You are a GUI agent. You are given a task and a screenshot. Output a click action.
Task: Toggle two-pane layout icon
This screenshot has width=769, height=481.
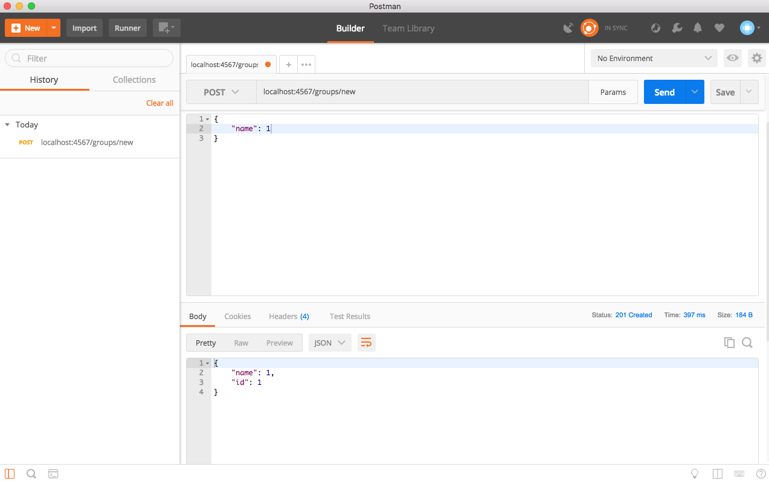[718, 474]
